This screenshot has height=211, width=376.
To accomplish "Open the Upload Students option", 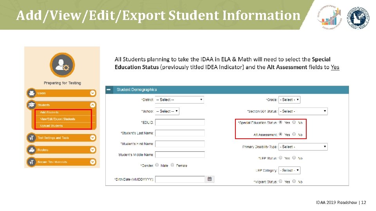I will (51, 125).
